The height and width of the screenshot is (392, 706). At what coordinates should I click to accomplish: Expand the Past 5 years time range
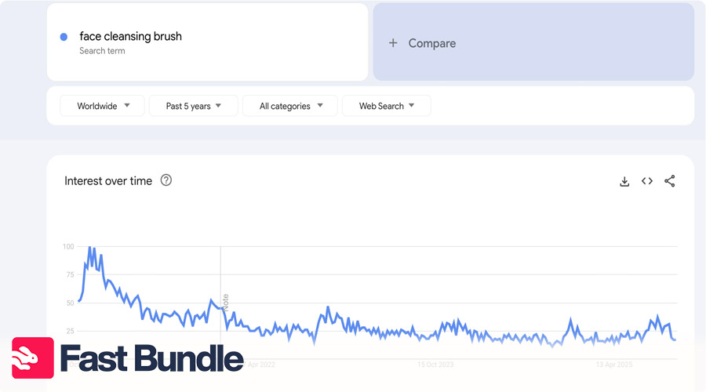click(193, 106)
